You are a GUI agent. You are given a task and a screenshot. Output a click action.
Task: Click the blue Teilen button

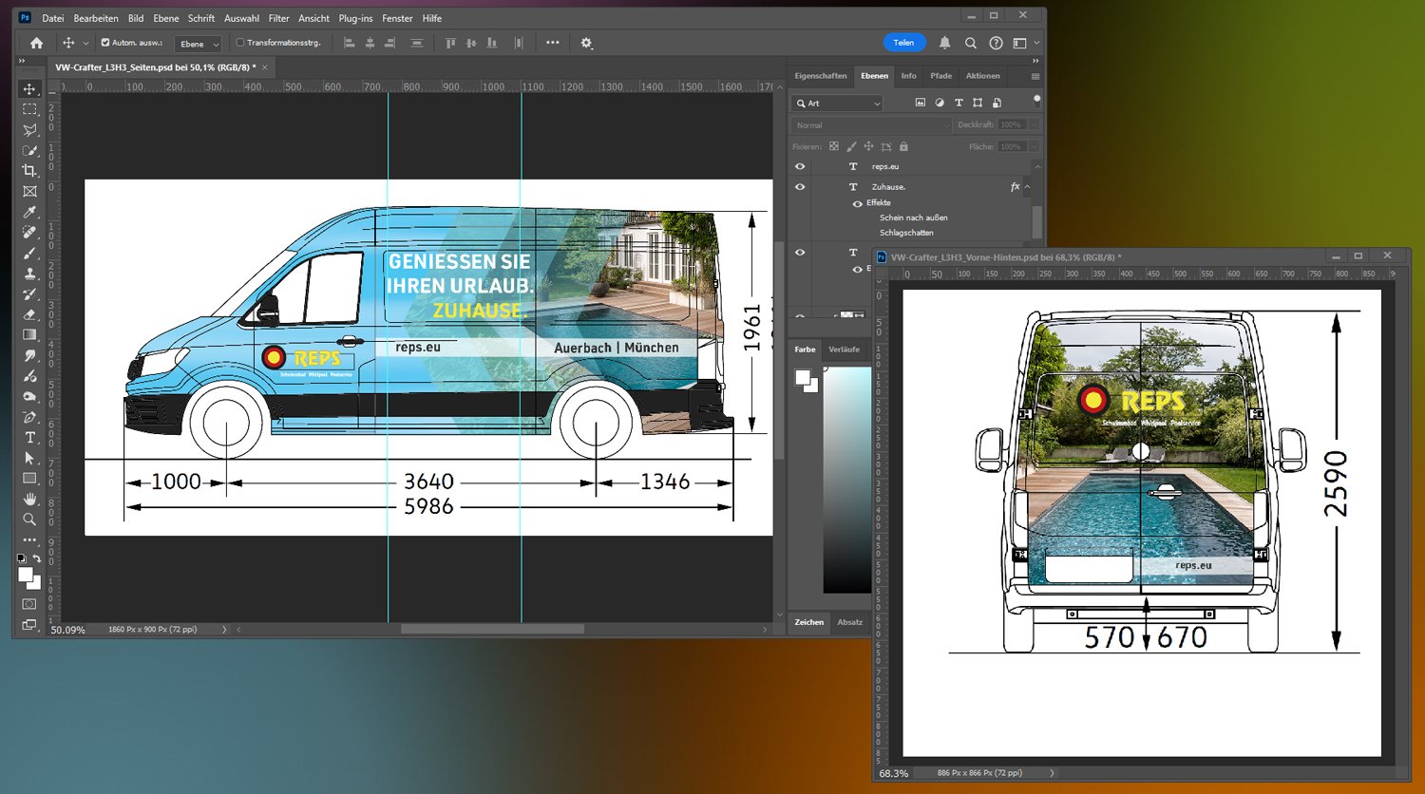[903, 43]
